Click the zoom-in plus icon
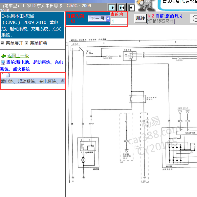The width and height of the screenshot is (197, 197). [195, 18]
